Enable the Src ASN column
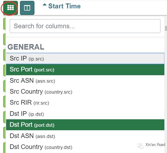This screenshot has height=153, width=167. (85, 81)
